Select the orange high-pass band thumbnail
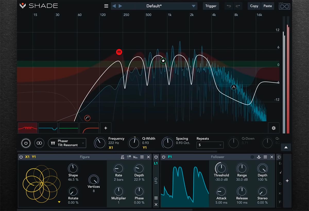The width and height of the screenshot is (309, 211). 89,128
